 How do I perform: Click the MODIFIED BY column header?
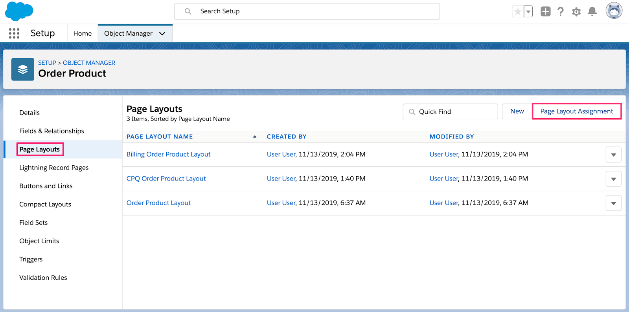pos(452,137)
